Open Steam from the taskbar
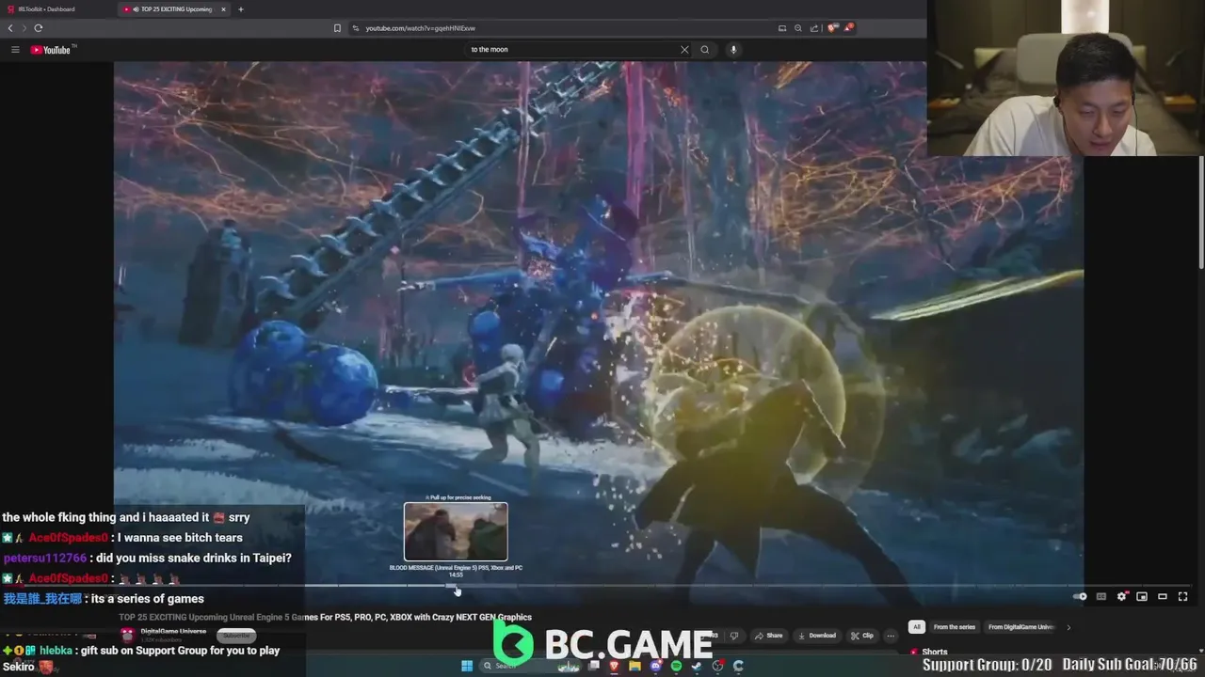Viewport: 1205px width, 677px height. pyautogui.click(x=697, y=666)
